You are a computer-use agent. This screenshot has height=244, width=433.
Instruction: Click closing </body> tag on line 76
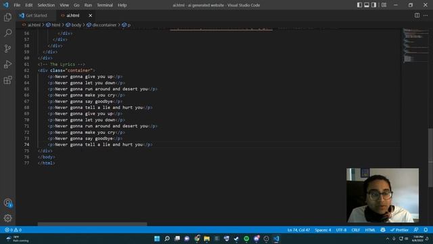coord(47,157)
